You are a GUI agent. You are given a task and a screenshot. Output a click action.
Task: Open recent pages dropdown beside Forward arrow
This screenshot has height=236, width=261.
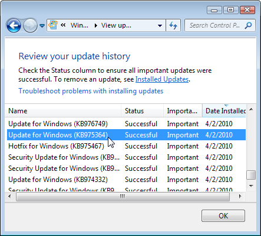42,26
